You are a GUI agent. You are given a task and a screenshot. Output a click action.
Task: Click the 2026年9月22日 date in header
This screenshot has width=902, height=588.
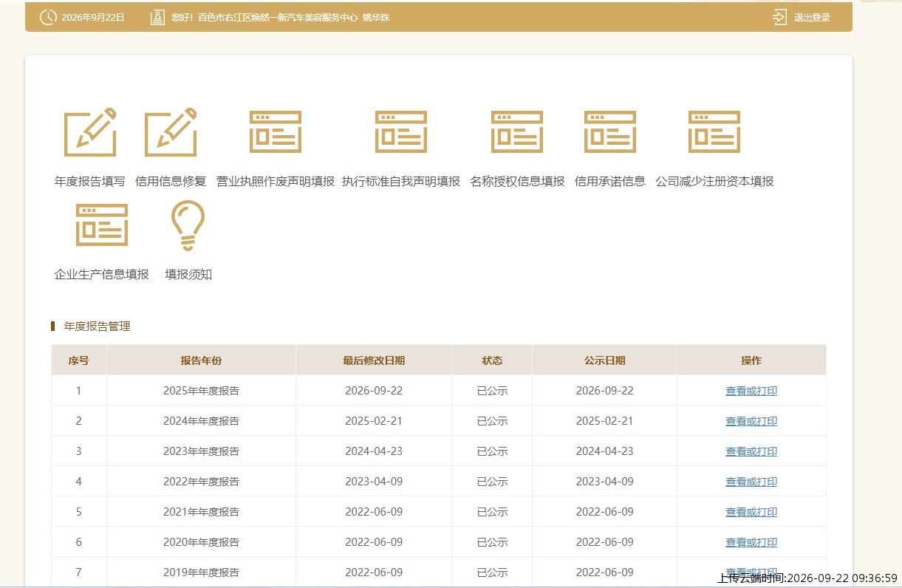(93, 18)
